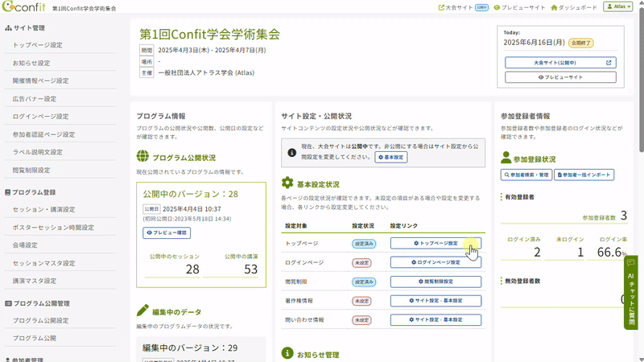Click 編集中のバージョン：29 text
The height and width of the screenshot is (362, 644).
(x=190, y=348)
